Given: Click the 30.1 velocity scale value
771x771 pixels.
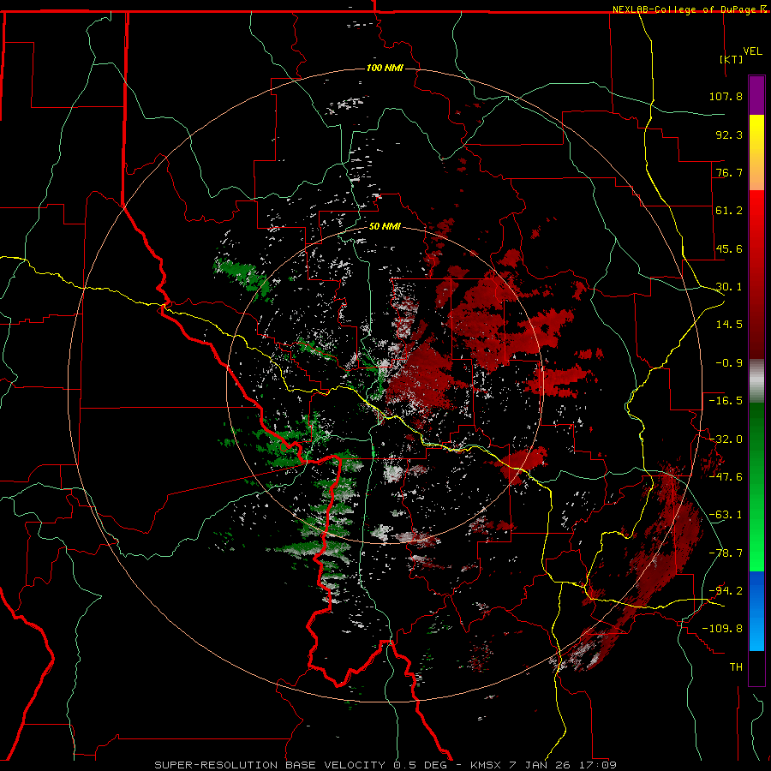Looking at the screenshot, I should pyautogui.click(x=729, y=287).
